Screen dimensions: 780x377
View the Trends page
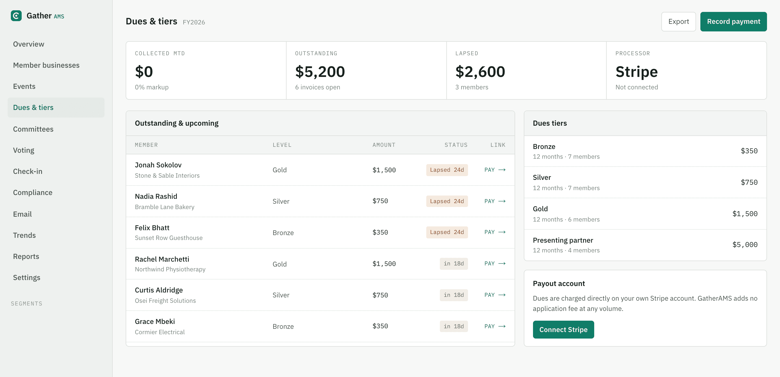[x=56, y=236]
